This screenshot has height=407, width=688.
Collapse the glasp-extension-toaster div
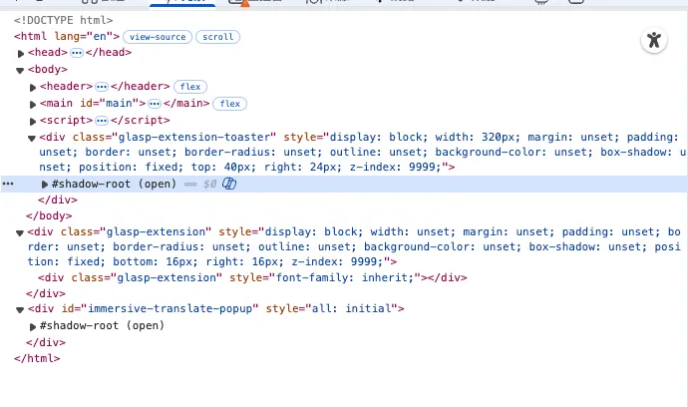[32, 139]
